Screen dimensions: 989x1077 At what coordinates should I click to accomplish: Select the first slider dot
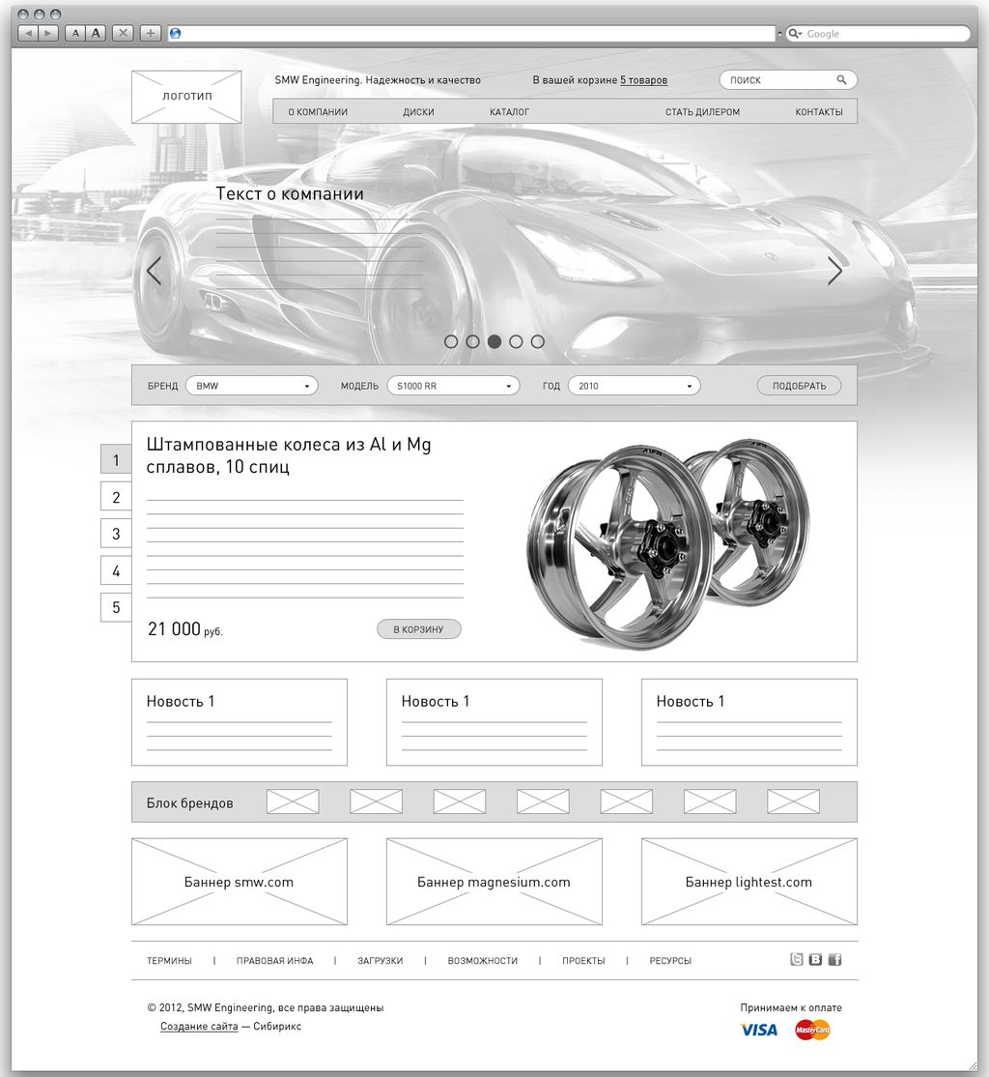[x=451, y=341]
